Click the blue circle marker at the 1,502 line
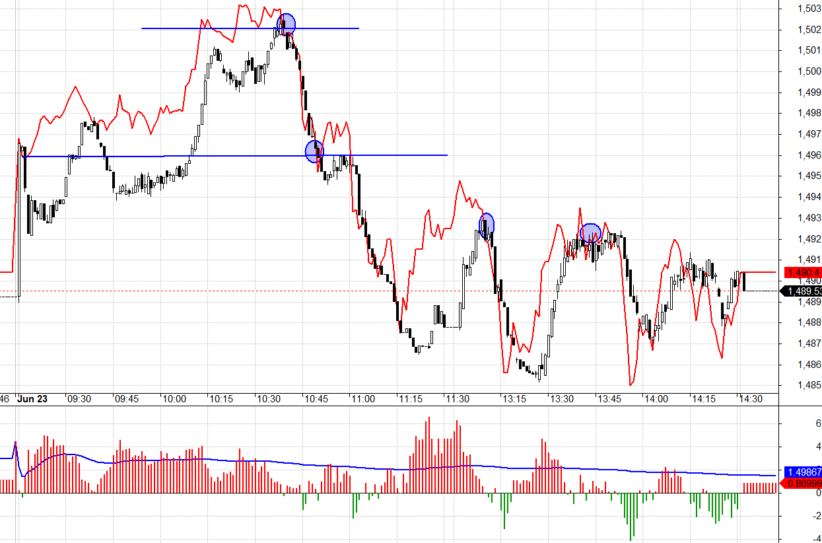The image size is (822, 543). (286, 24)
